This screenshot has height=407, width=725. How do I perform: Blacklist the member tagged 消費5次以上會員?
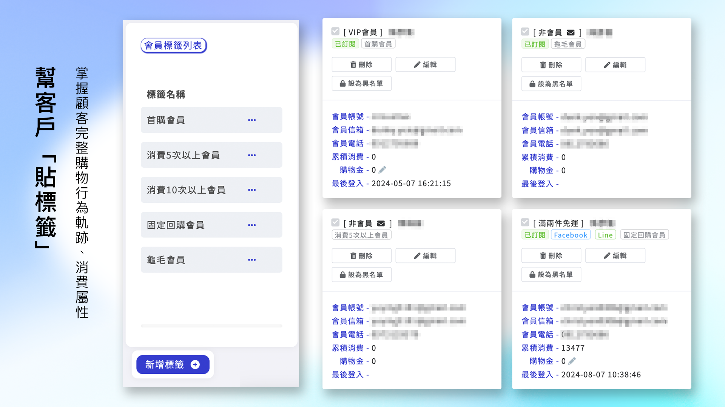[x=361, y=274]
